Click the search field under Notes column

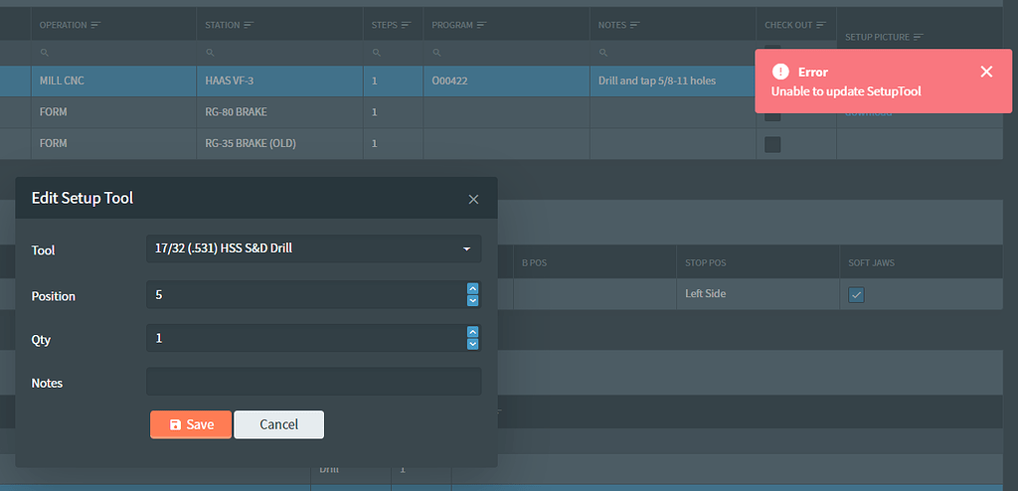[x=673, y=53]
